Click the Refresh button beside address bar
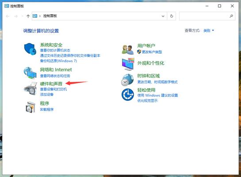 click(172, 16)
